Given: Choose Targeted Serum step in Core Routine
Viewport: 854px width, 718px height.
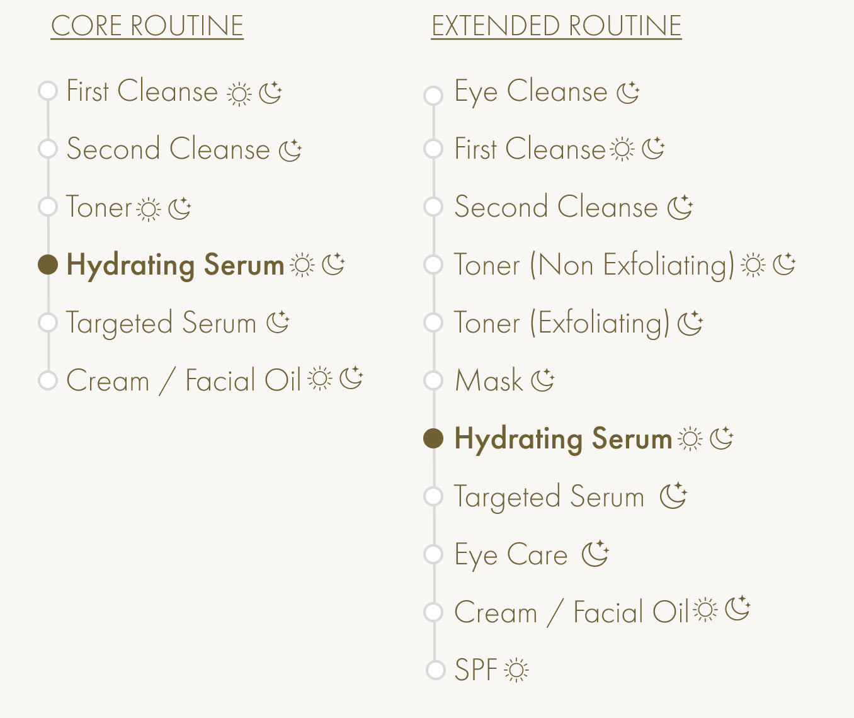Looking at the screenshot, I should 161,323.
